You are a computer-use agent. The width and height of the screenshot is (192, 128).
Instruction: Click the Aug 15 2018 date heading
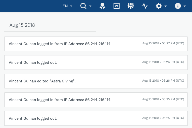[22, 25]
